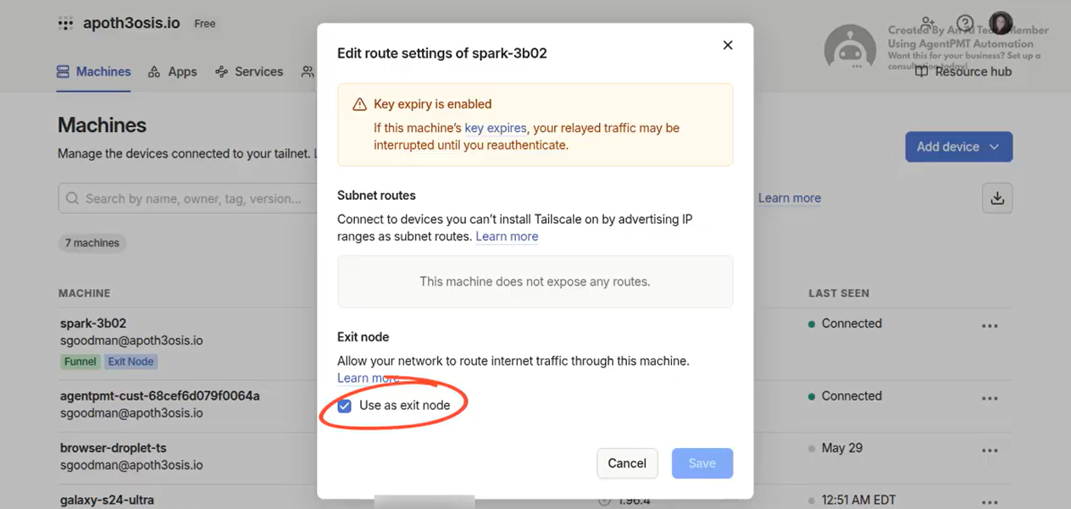Click the invite user icon in header
1071x509 pixels.
coord(928,23)
